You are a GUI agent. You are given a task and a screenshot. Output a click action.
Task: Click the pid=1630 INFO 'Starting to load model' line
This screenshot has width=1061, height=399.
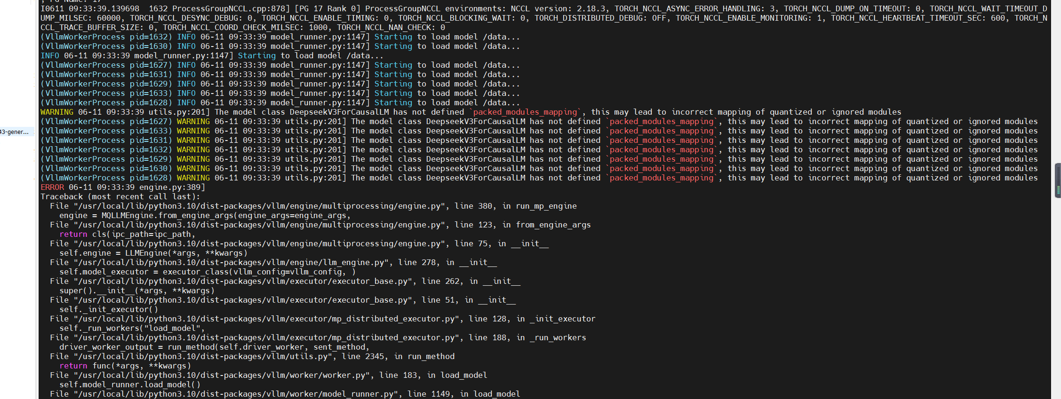280,46
